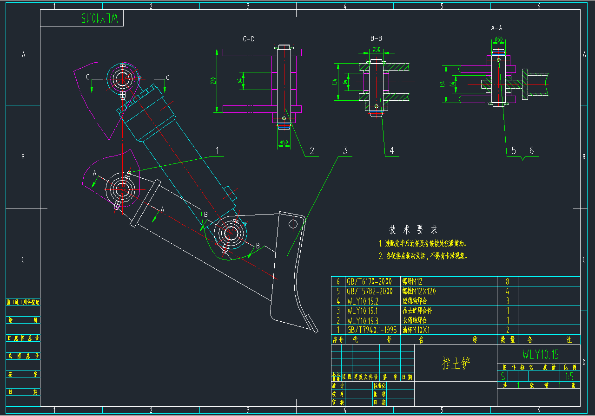Select the "技术要求" heading

[x=414, y=230]
